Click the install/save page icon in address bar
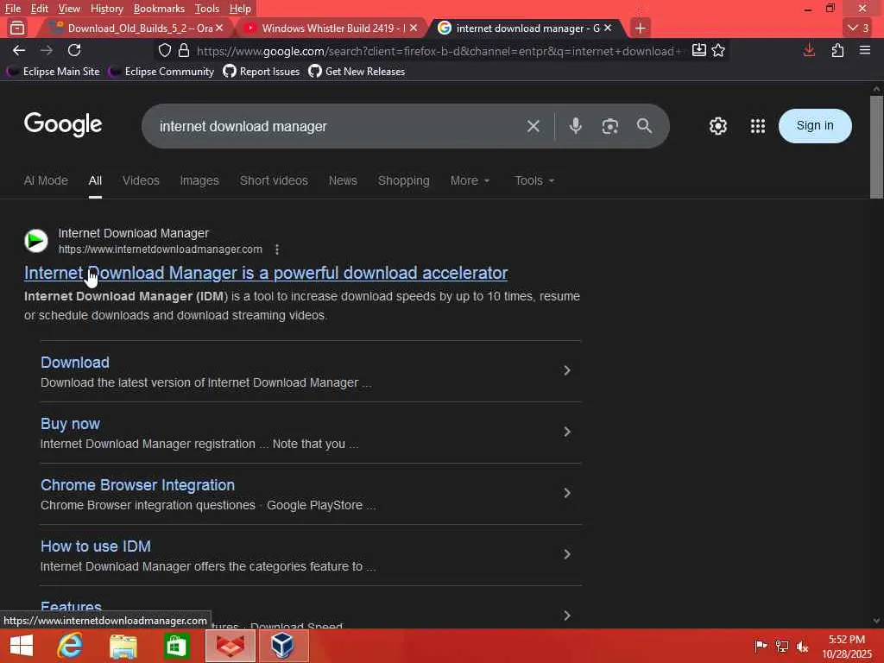Image resolution: width=884 pixels, height=663 pixels. (x=699, y=50)
